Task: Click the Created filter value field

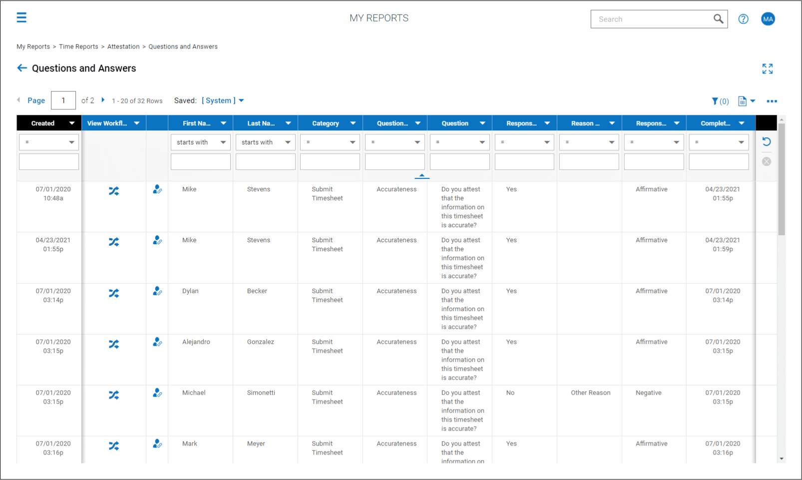Action: click(49, 162)
